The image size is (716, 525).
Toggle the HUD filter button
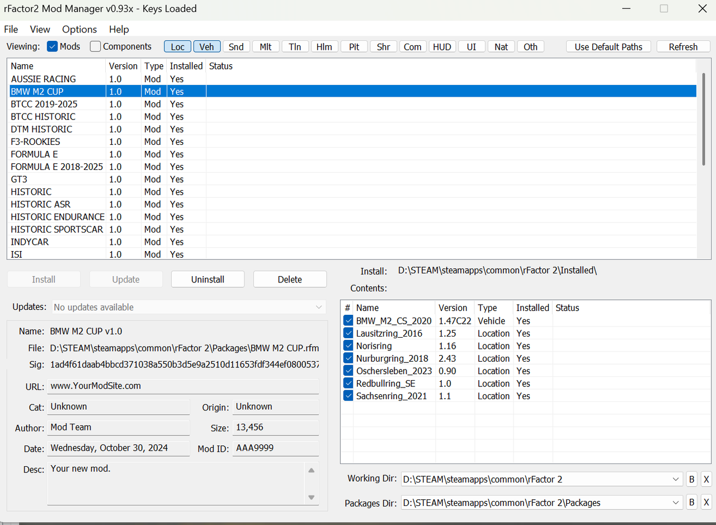[x=442, y=46]
